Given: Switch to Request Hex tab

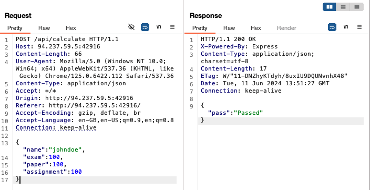Looking at the screenshot, I should click(x=71, y=28).
